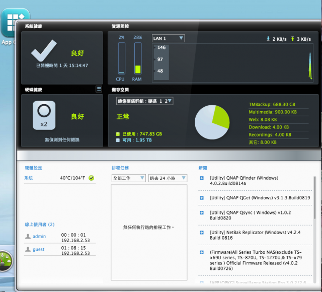
Task: Expand the Firmware All Series news plus icon
Action: click(202, 252)
